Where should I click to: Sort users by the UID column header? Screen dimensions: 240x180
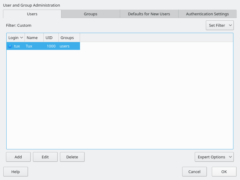49,38
